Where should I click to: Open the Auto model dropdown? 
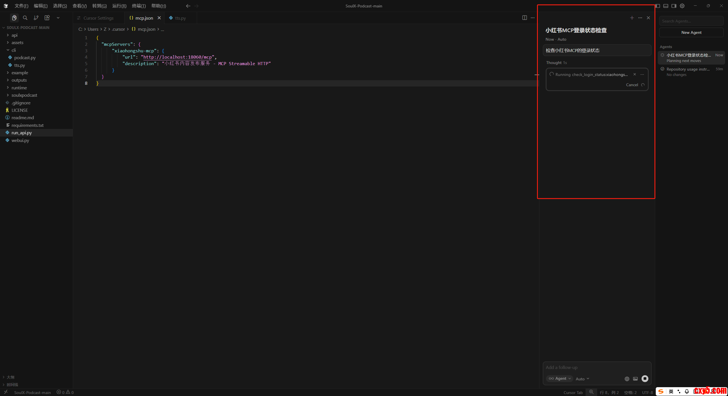click(x=582, y=379)
